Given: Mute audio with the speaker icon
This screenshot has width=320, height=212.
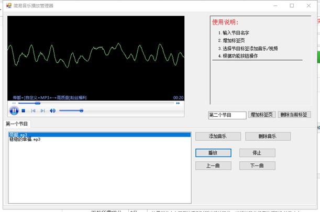Looking at the screenshot, I should pyautogui.click(x=53, y=111).
